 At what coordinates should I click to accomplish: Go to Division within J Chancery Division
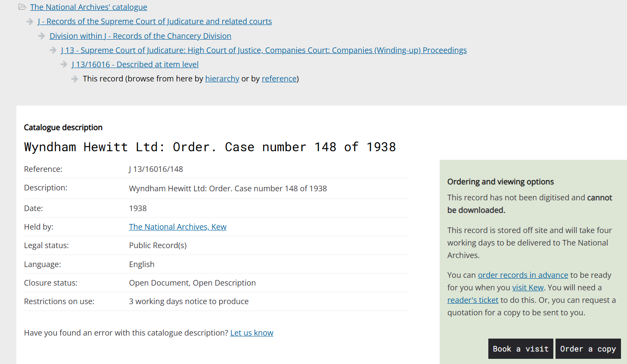point(140,36)
